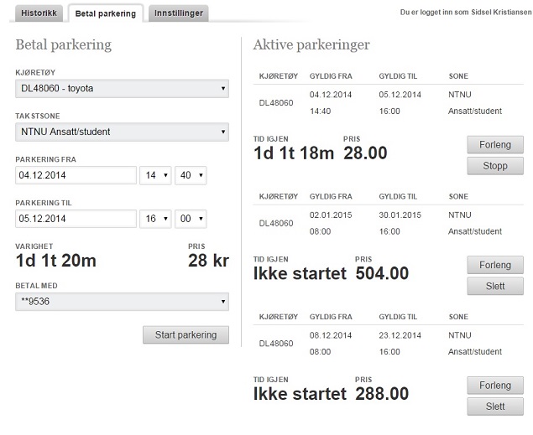Open the start hour dropdown showing 14
This screenshot has width=533, height=435.
click(155, 175)
